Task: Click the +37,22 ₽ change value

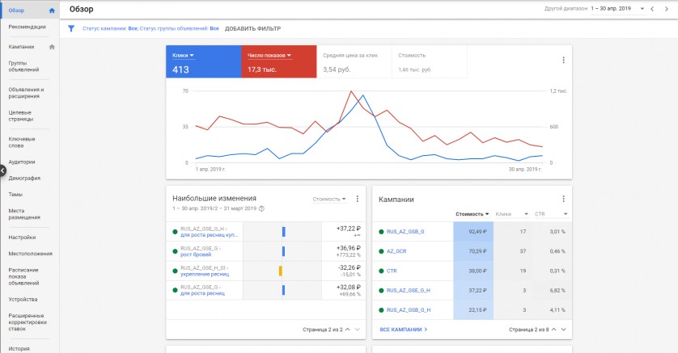Action: tap(349, 229)
